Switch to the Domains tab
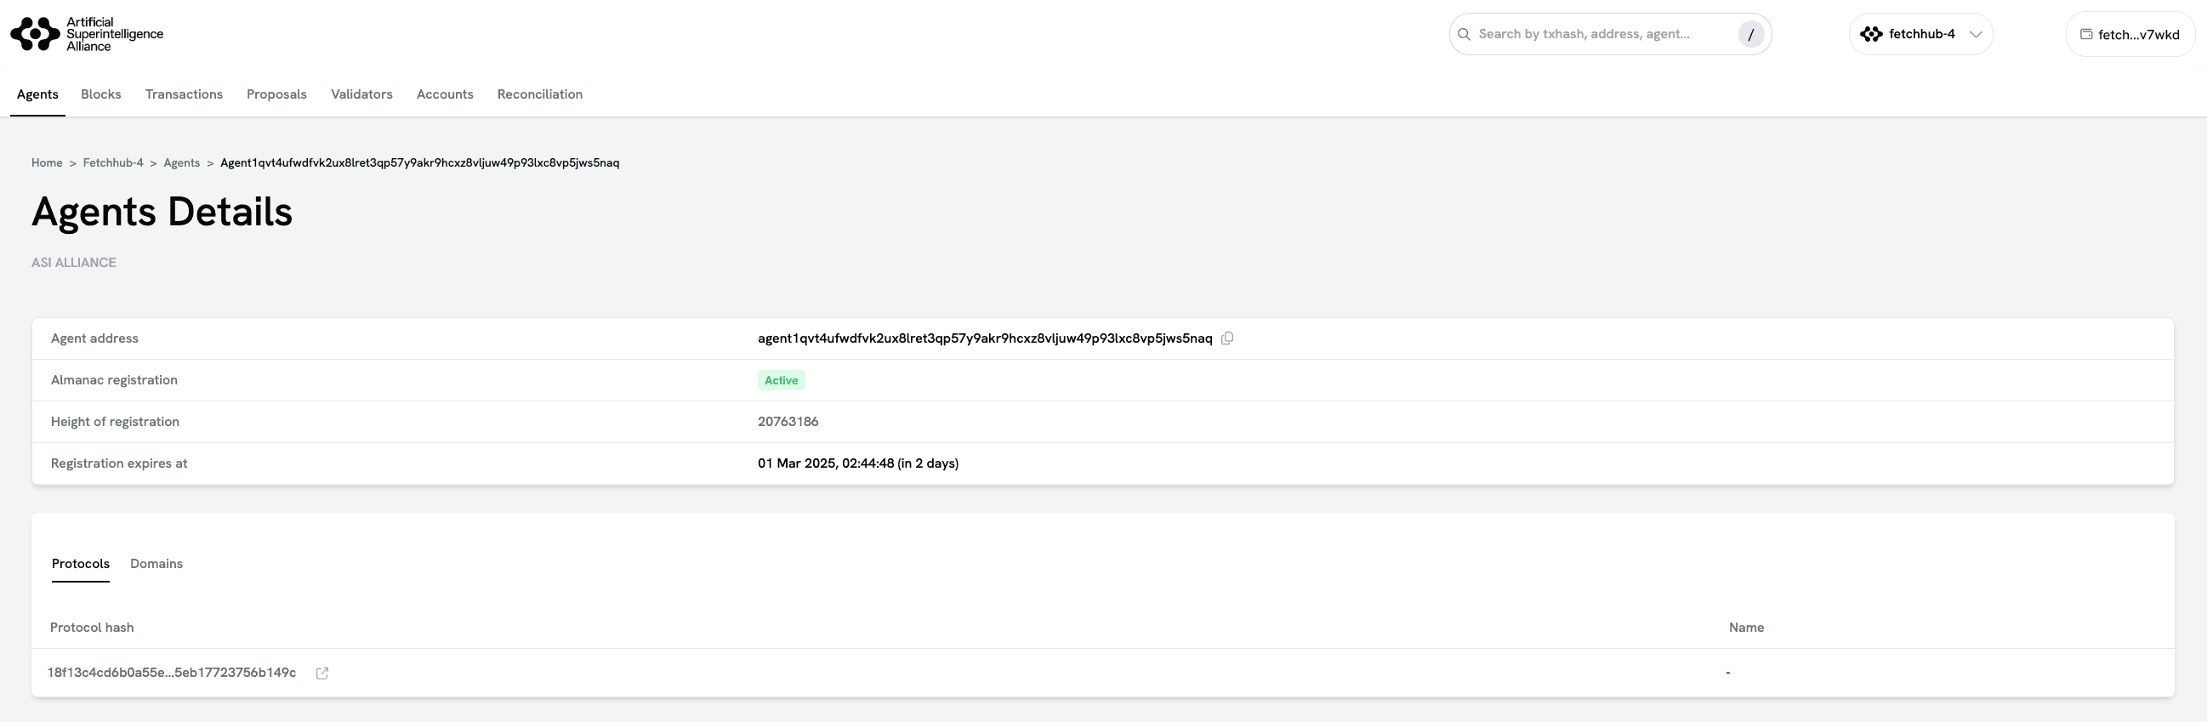Image resolution: width=2207 pixels, height=722 pixels. point(156,564)
